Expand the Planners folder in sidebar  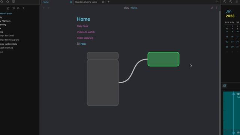pyautogui.click(x=5, y=21)
